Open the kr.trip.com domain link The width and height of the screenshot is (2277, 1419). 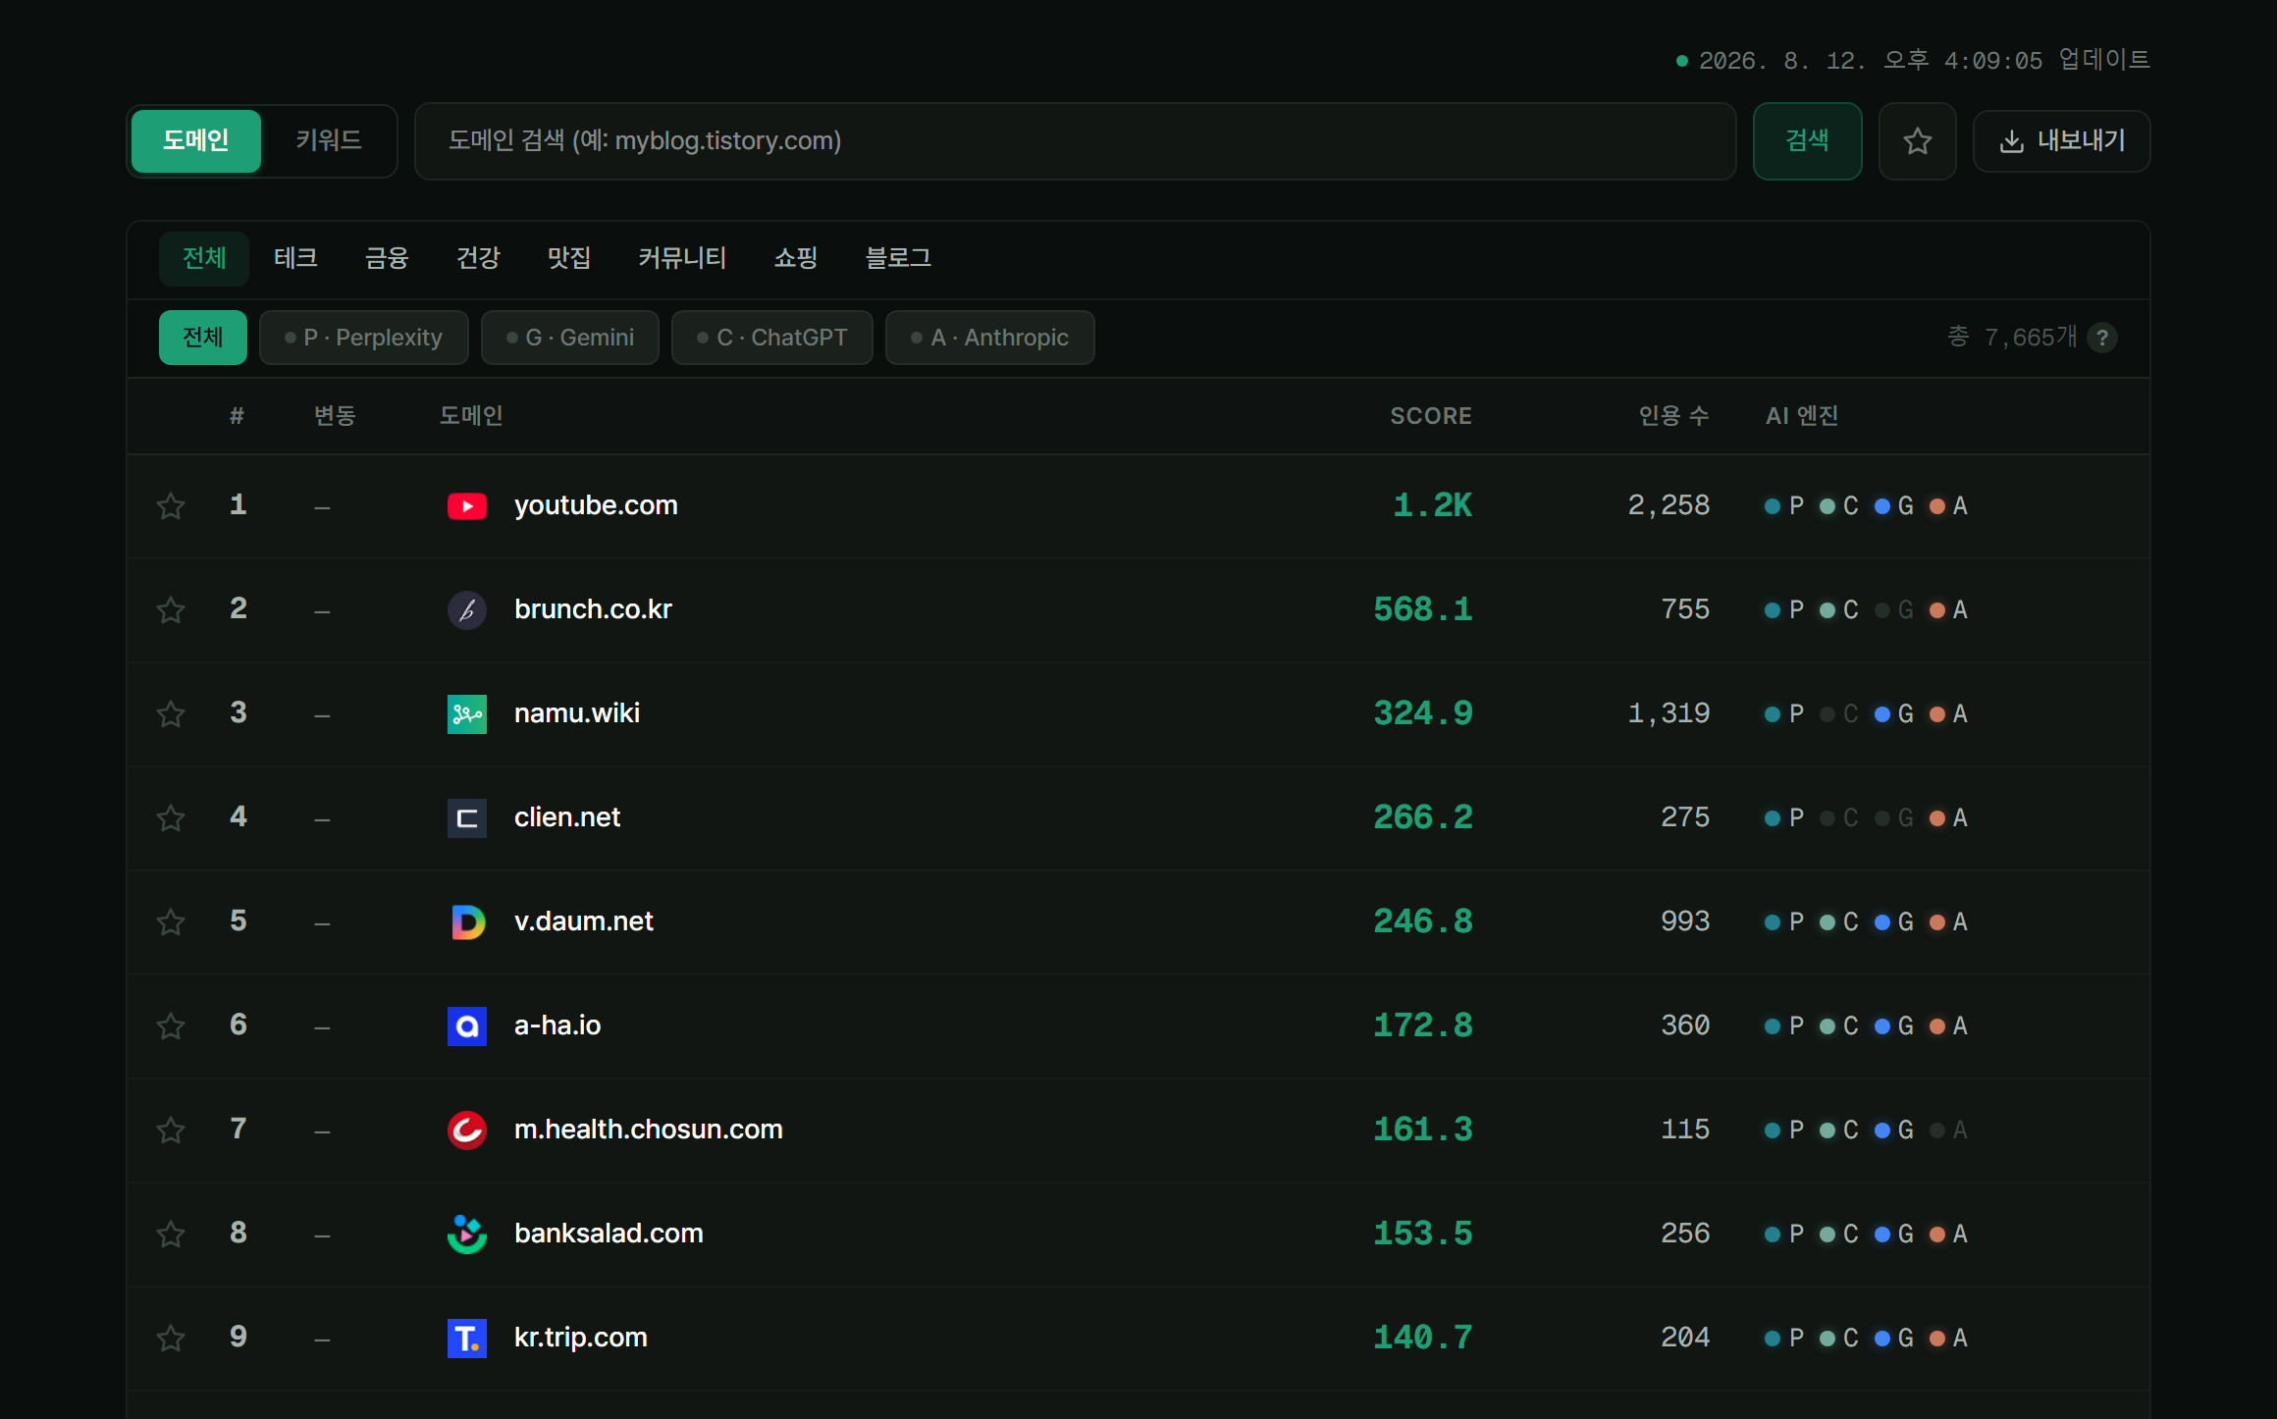581,1338
